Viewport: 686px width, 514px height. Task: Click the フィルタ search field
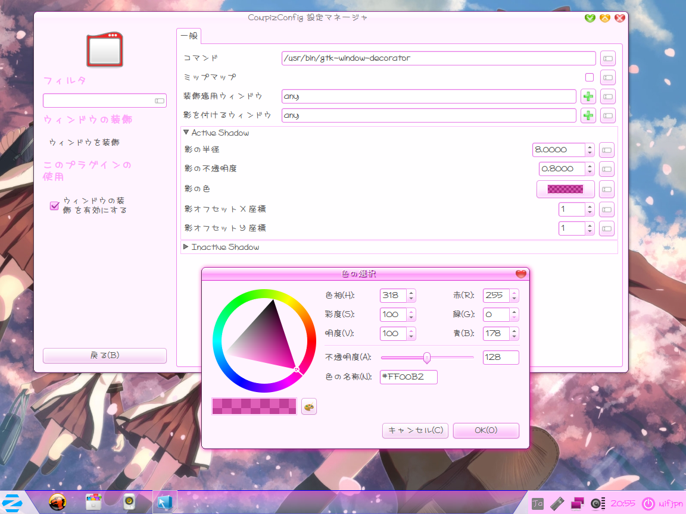(x=105, y=101)
